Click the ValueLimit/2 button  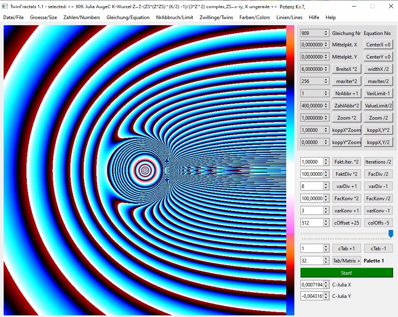coord(378,105)
